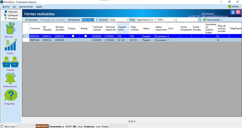Sort by the Fecha Enviado header
This screenshot has height=128, width=242.
point(198,28)
